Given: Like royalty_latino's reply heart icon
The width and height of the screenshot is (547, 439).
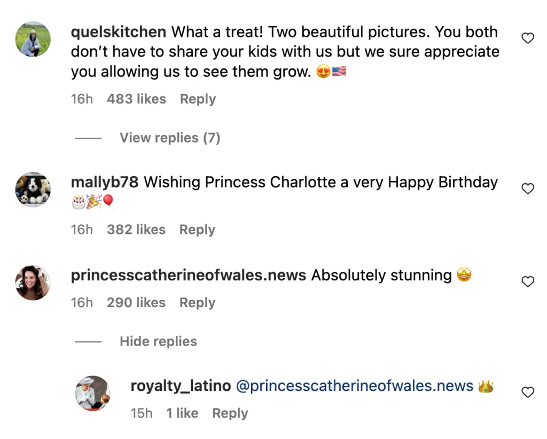Looking at the screenshot, I should [528, 393].
